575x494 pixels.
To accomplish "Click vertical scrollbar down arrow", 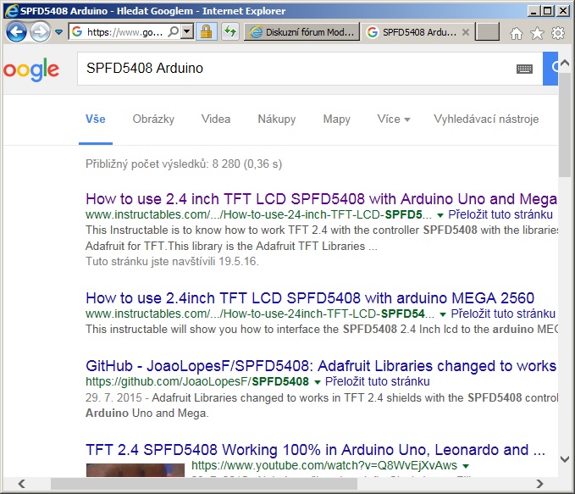I will tap(565, 458).
